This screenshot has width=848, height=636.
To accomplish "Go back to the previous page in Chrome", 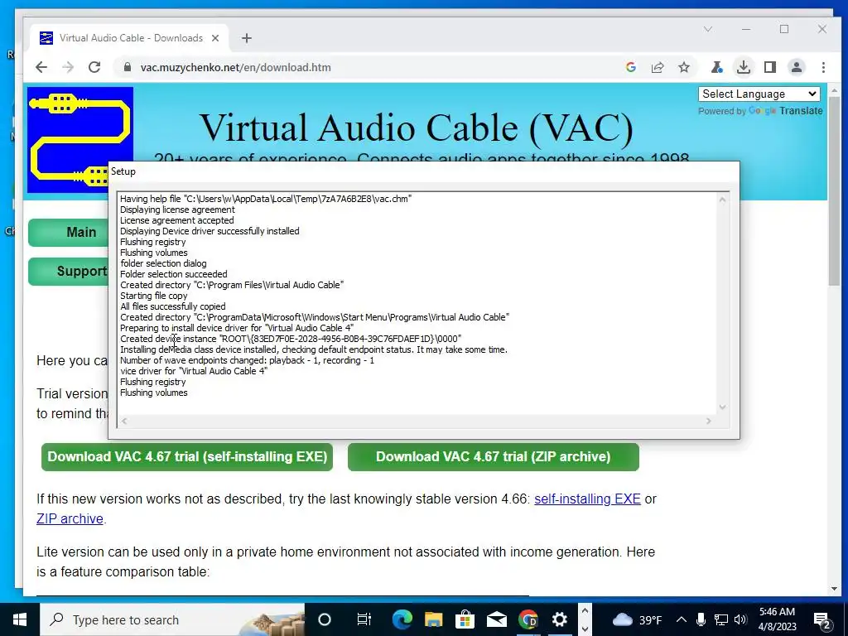I will click(x=41, y=67).
